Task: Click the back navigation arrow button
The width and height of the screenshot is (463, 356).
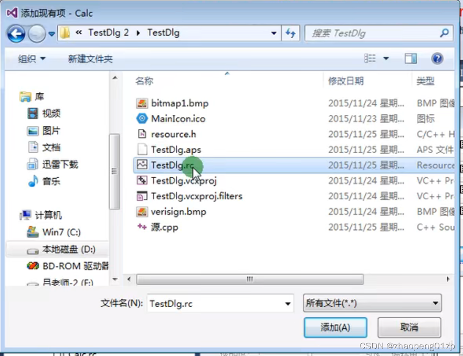Action: tap(16, 34)
